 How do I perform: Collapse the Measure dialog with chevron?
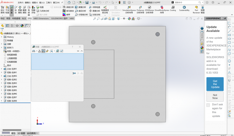[82, 51]
